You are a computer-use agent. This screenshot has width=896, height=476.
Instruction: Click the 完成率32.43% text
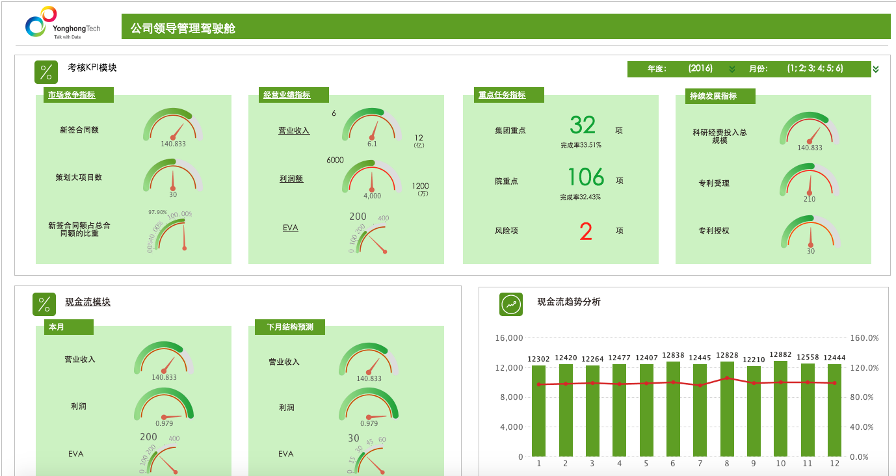pos(581,196)
